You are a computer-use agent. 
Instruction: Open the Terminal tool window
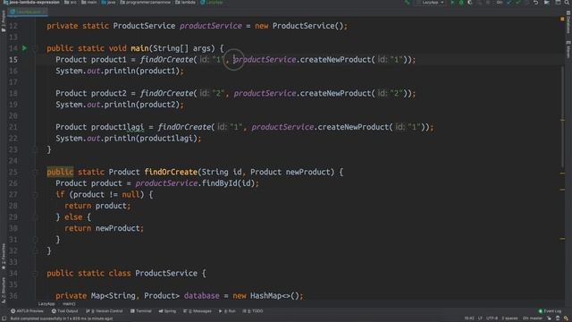[x=141, y=311]
